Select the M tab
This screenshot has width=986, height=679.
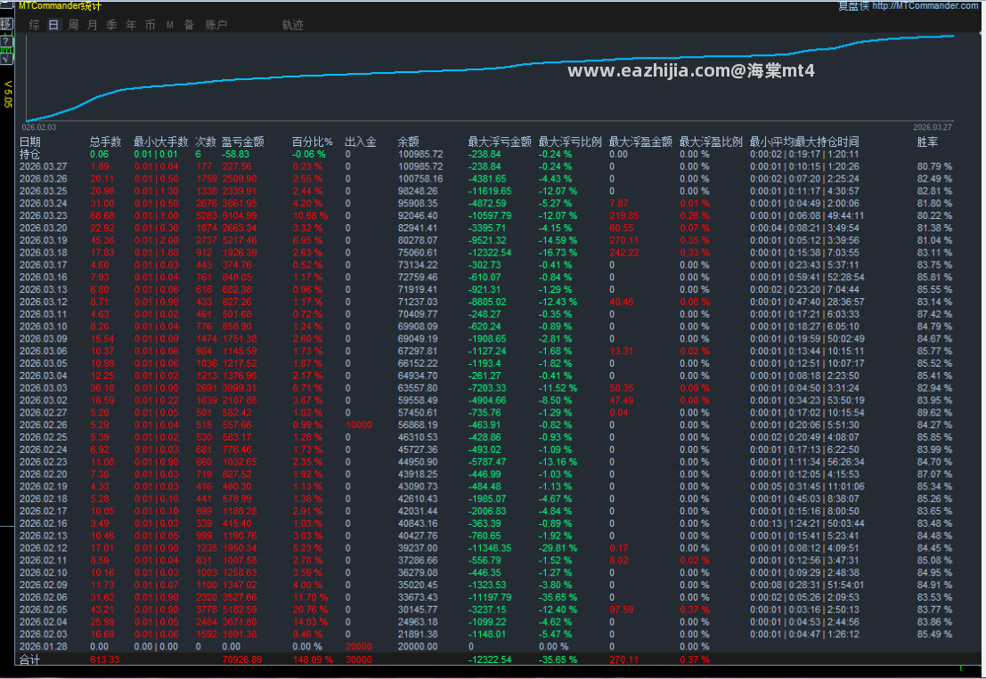click(170, 25)
